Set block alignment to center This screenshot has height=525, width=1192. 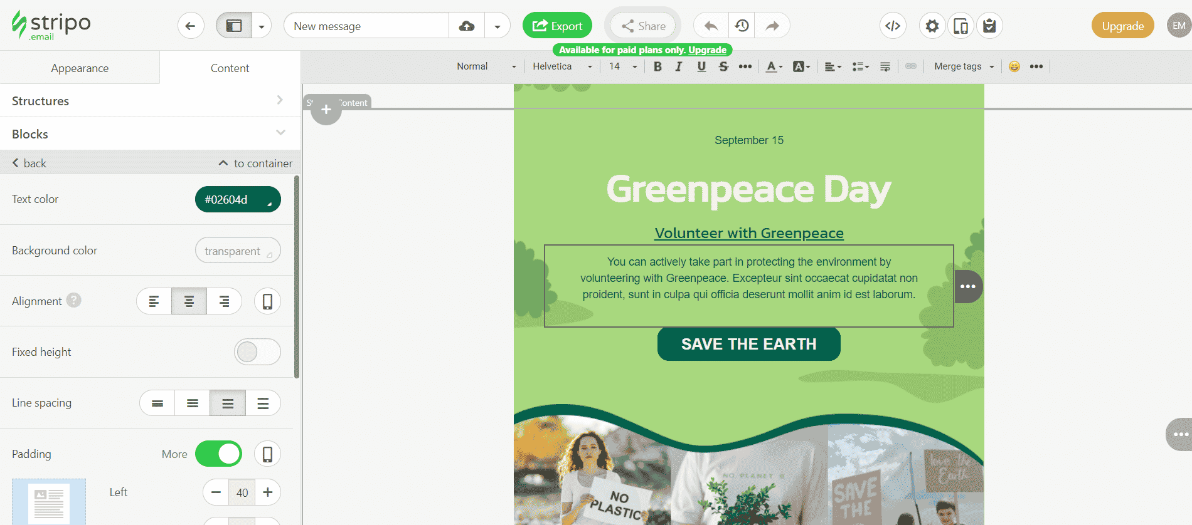[189, 301]
